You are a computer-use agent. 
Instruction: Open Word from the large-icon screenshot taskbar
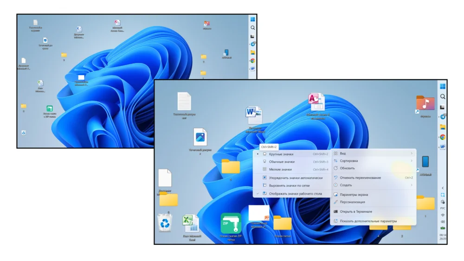[443, 147]
